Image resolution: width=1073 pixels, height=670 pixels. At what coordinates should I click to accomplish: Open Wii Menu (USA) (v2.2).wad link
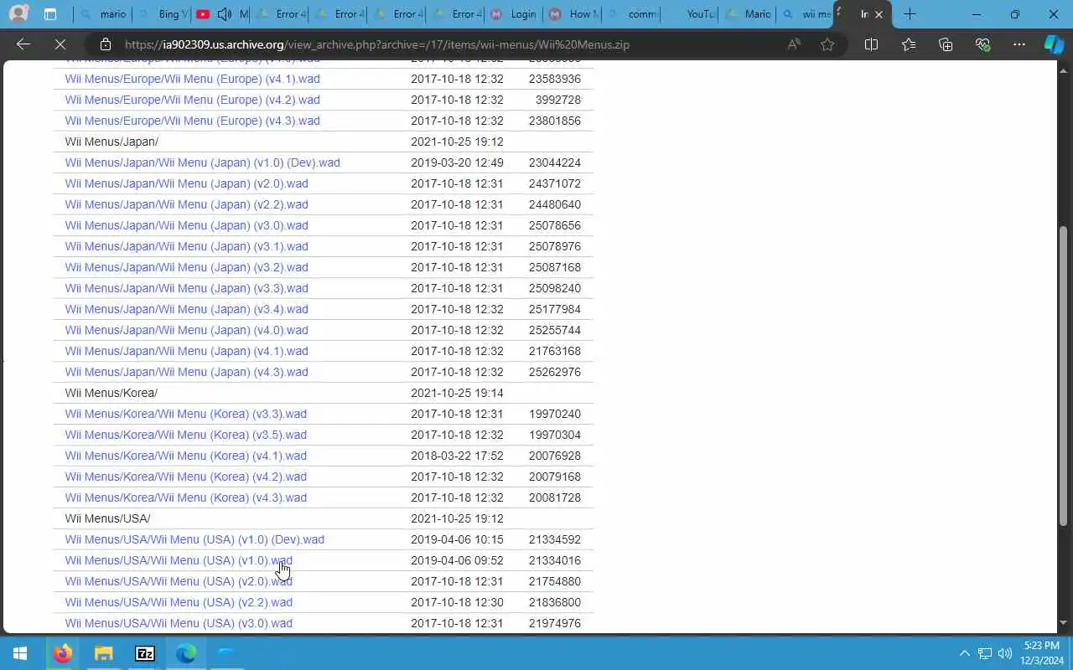tap(179, 602)
